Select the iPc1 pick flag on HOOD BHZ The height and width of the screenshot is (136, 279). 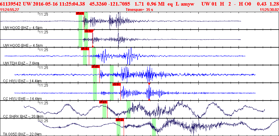80,13
